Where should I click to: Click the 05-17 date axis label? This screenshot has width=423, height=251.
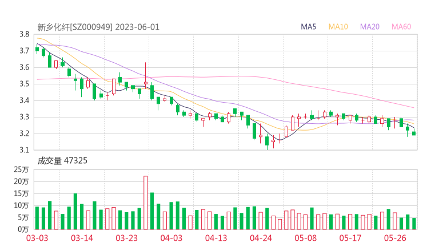click(350, 238)
